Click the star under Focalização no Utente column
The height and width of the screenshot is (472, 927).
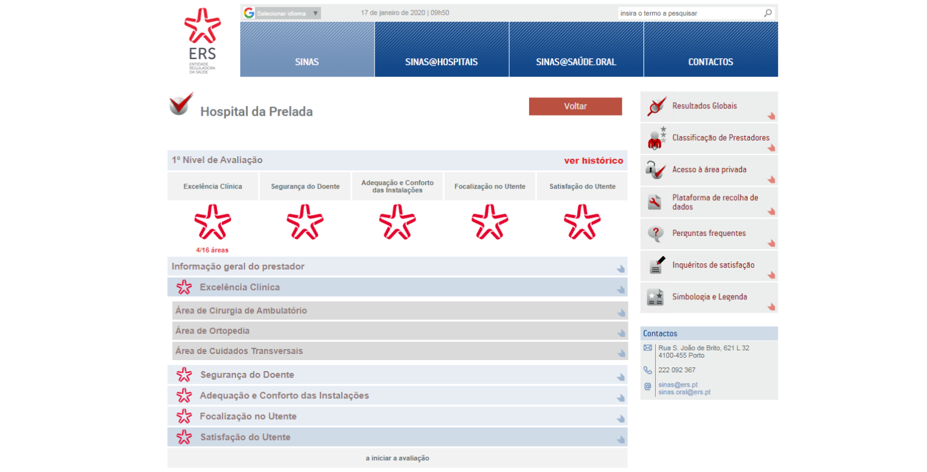tap(490, 222)
